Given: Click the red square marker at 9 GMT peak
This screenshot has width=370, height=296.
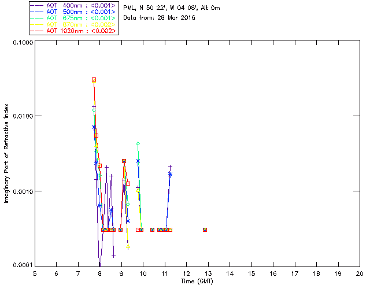Looking at the screenshot, I should pos(124,161).
